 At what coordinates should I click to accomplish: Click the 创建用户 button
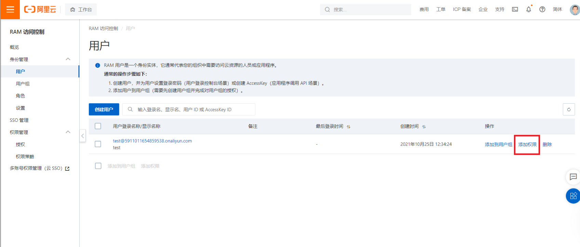[104, 109]
